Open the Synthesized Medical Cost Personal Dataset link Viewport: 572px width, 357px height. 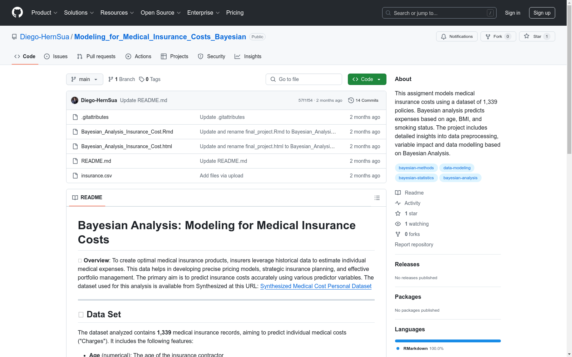pyautogui.click(x=316, y=286)
